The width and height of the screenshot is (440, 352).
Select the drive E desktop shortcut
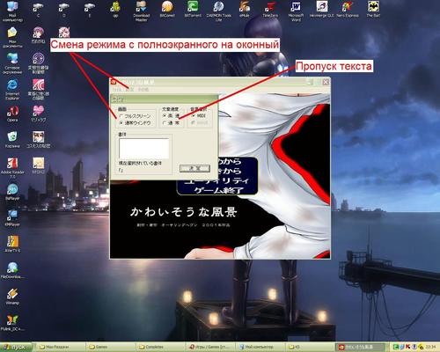coord(90,10)
